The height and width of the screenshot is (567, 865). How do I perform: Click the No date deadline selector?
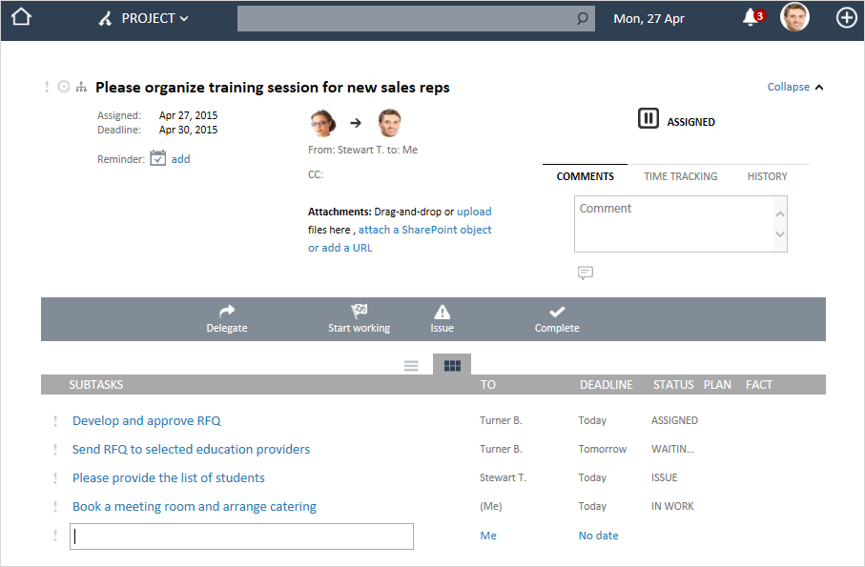[x=598, y=536]
